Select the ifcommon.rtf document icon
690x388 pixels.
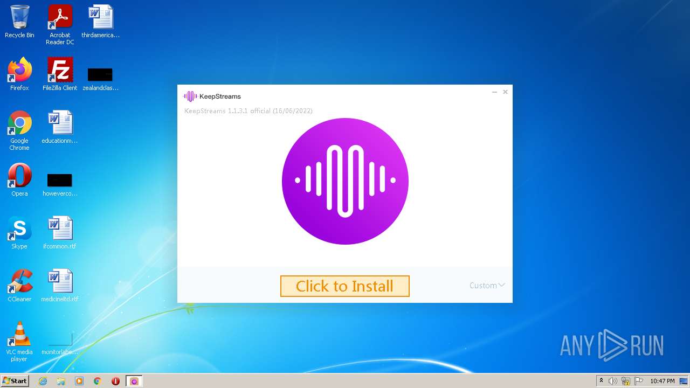pyautogui.click(x=60, y=233)
